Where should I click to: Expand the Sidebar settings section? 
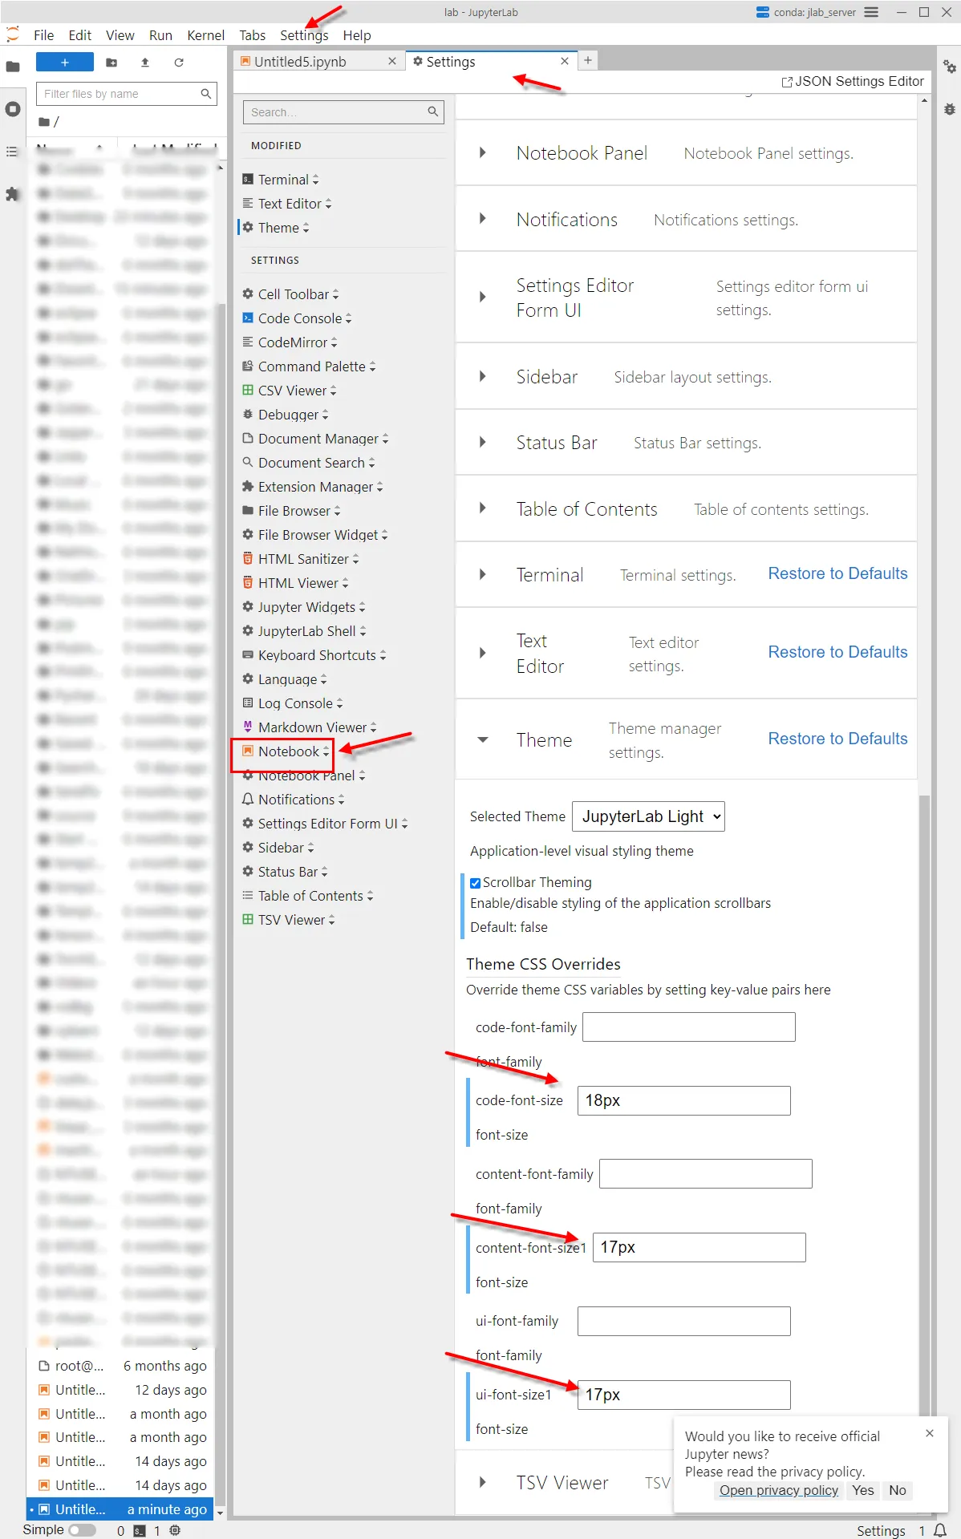tap(482, 376)
